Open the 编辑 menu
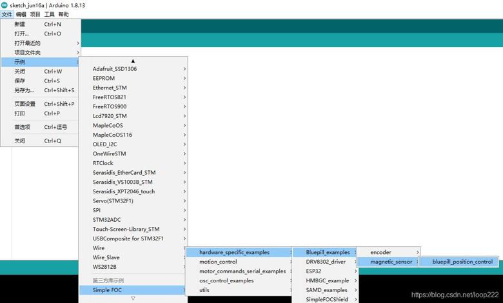The width and height of the screenshot is (503, 303). [21, 14]
